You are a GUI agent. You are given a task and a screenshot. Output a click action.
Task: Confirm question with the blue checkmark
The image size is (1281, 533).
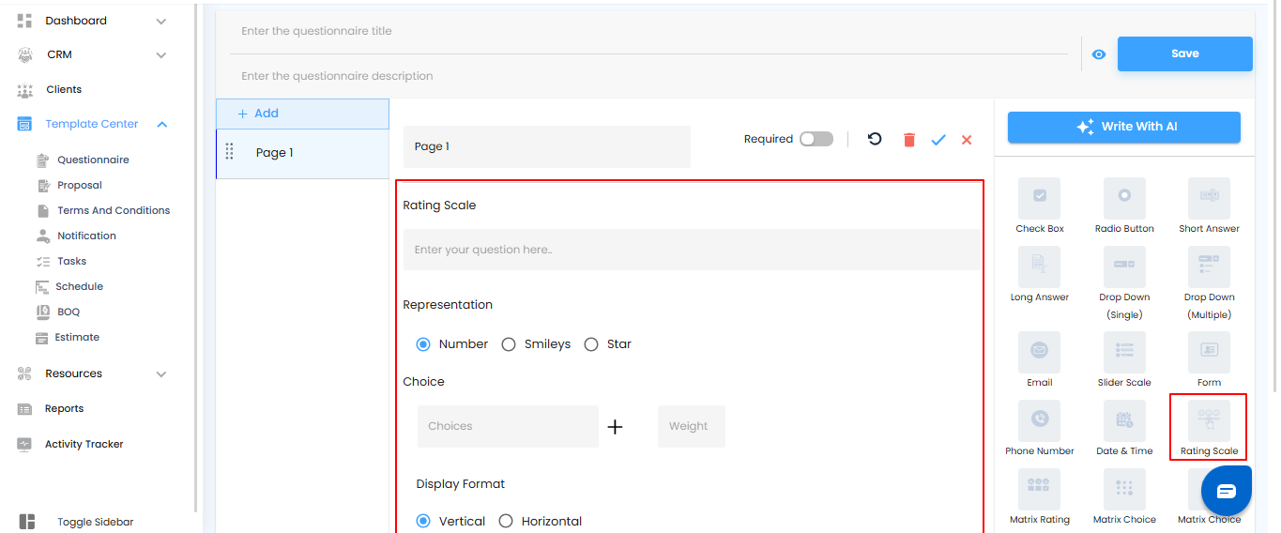point(938,140)
